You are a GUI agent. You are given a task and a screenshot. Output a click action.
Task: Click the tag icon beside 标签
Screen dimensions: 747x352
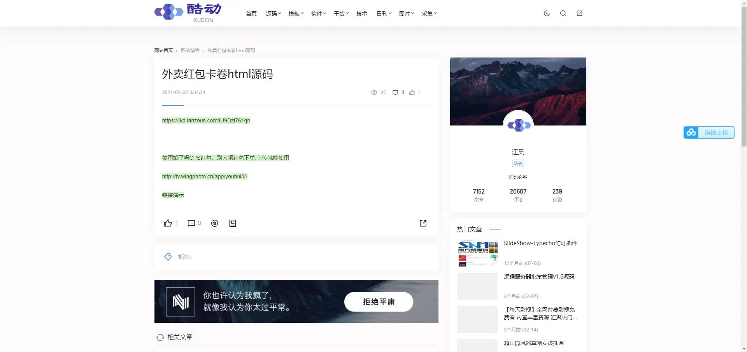click(x=167, y=257)
